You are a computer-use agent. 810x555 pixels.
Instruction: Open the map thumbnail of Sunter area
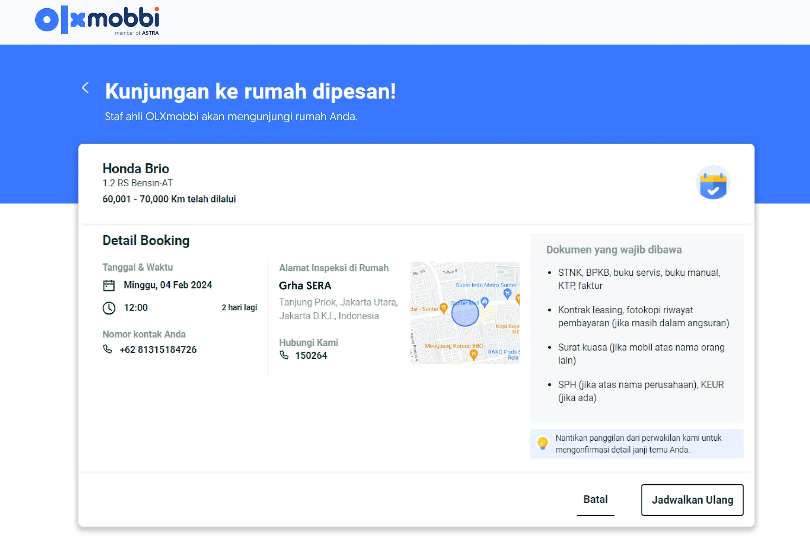[465, 313]
